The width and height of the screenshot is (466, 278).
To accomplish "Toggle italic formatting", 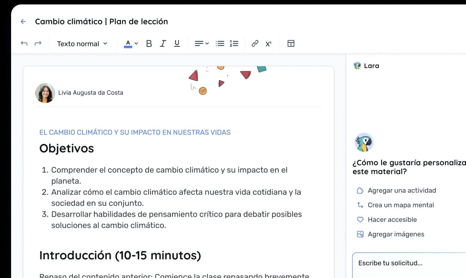I will tap(163, 44).
